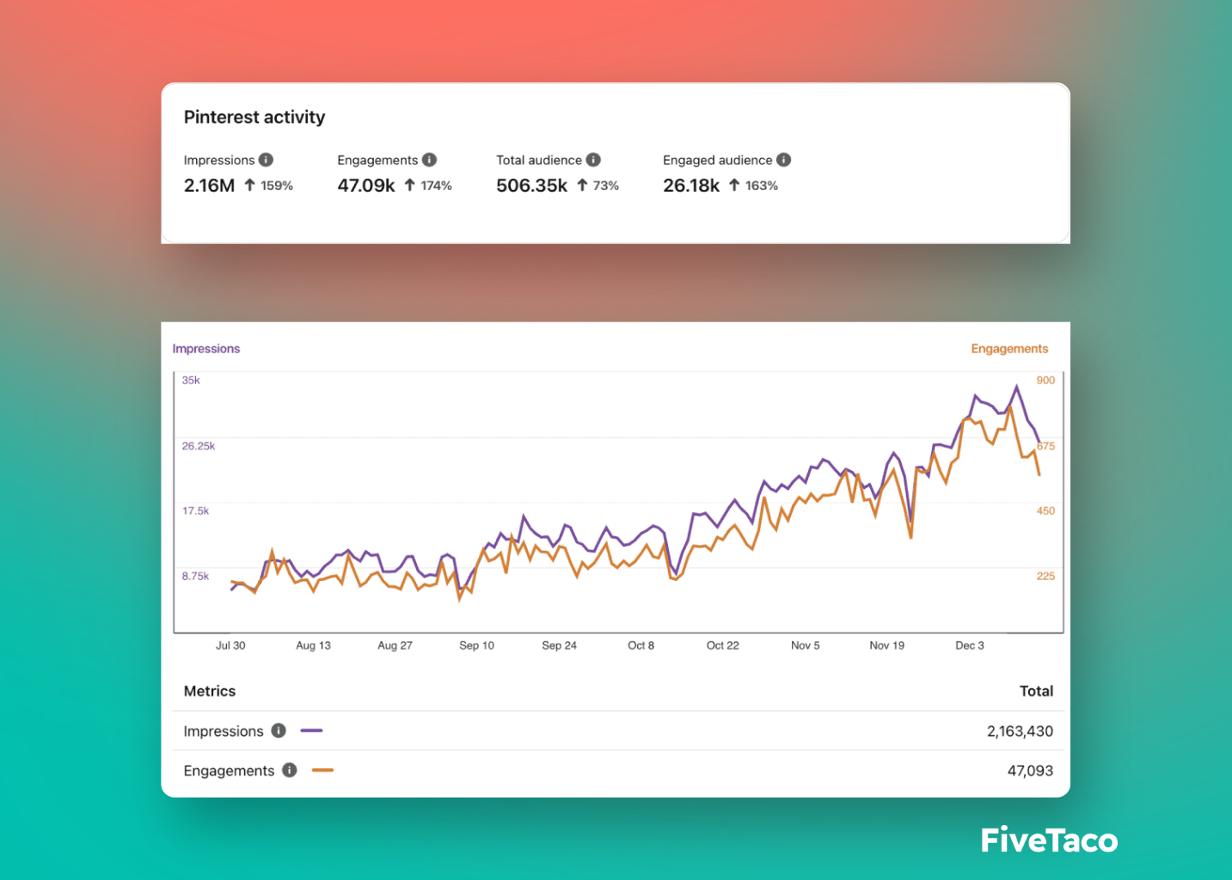Click info icon beside Engagements summary
Screen dimensions: 1232x880
(430, 160)
